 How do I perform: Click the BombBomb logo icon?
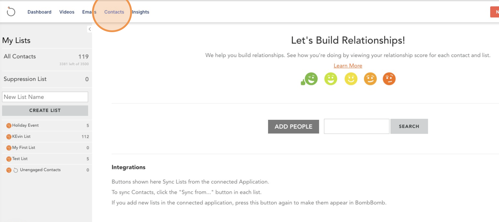(x=11, y=12)
